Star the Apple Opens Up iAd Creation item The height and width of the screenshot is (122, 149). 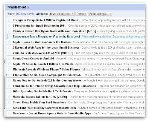coord(9,42)
